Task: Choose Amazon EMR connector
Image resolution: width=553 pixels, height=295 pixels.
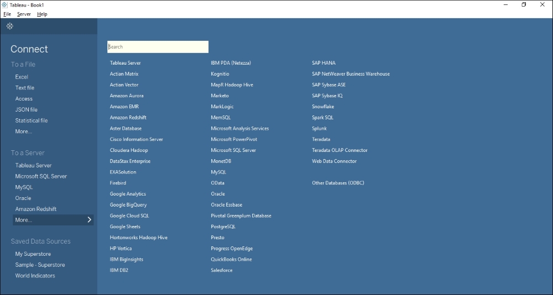Action: click(x=124, y=107)
